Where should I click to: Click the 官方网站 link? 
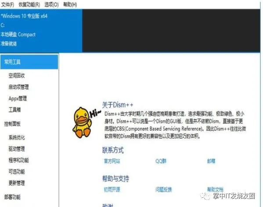click(112, 161)
